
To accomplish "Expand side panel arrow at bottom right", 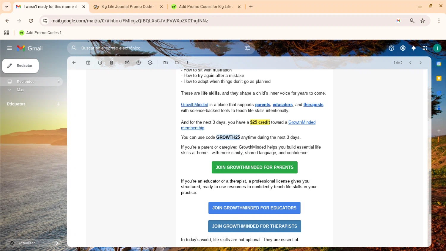I will (x=439, y=244).
